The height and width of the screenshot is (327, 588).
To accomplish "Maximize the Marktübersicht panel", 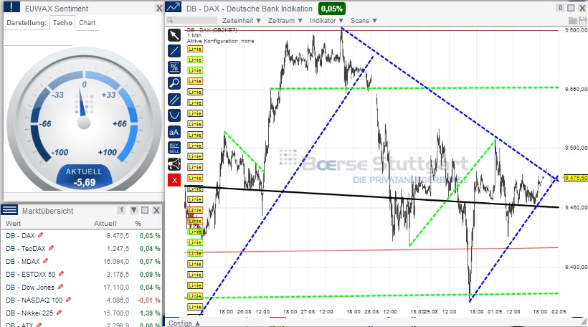I will coord(145,210).
